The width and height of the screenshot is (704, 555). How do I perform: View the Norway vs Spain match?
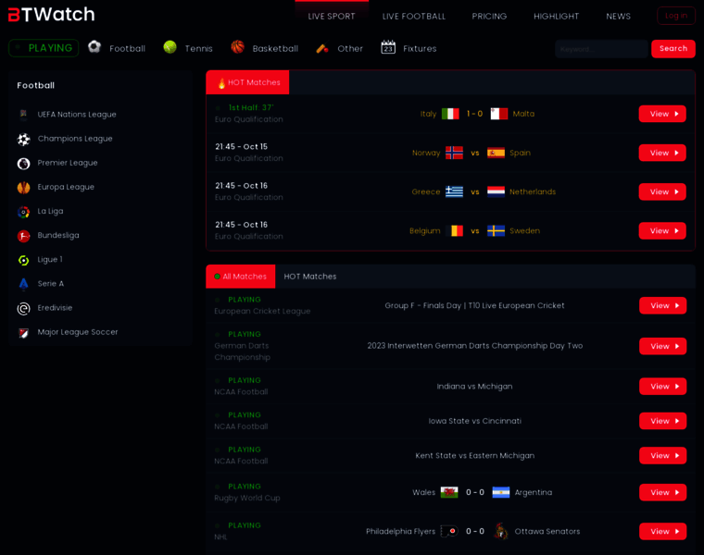click(662, 153)
